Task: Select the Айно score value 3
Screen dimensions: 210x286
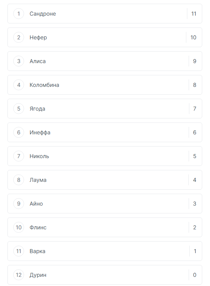Action: point(195,204)
